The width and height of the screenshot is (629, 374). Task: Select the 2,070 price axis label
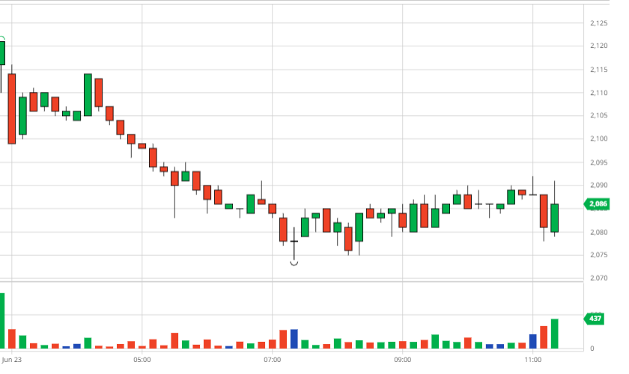tap(599, 278)
